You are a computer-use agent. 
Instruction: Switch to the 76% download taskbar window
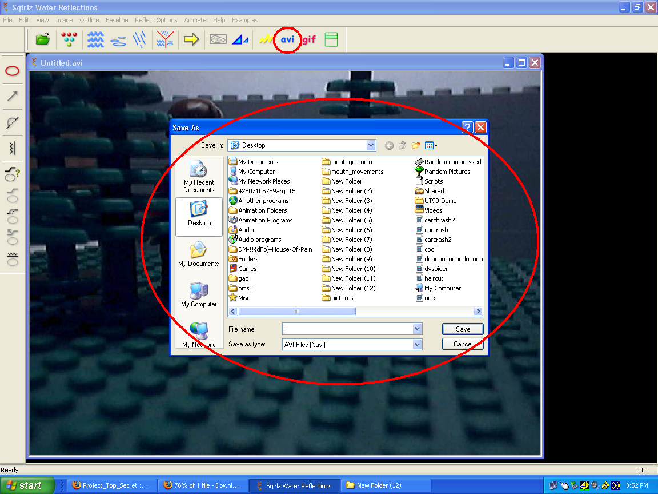(202, 485)
